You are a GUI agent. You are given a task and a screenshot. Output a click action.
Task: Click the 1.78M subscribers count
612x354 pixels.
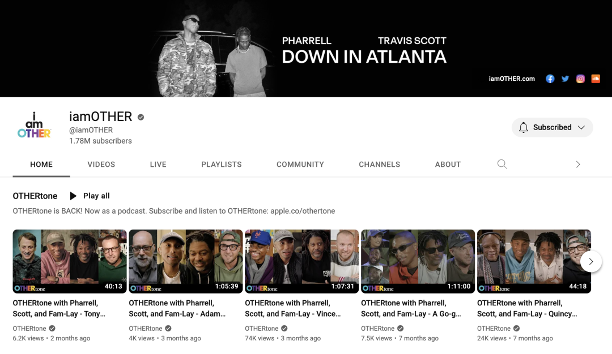click(x=100, y=141)
